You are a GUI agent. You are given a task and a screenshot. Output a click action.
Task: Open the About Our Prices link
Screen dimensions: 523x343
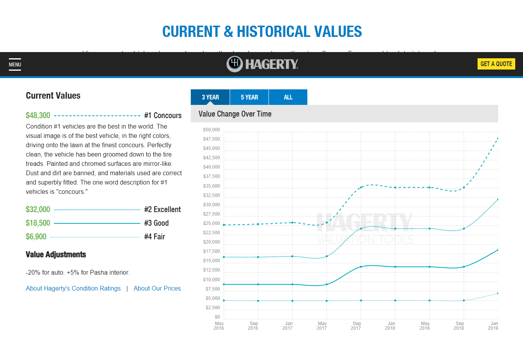pos(157,288)
